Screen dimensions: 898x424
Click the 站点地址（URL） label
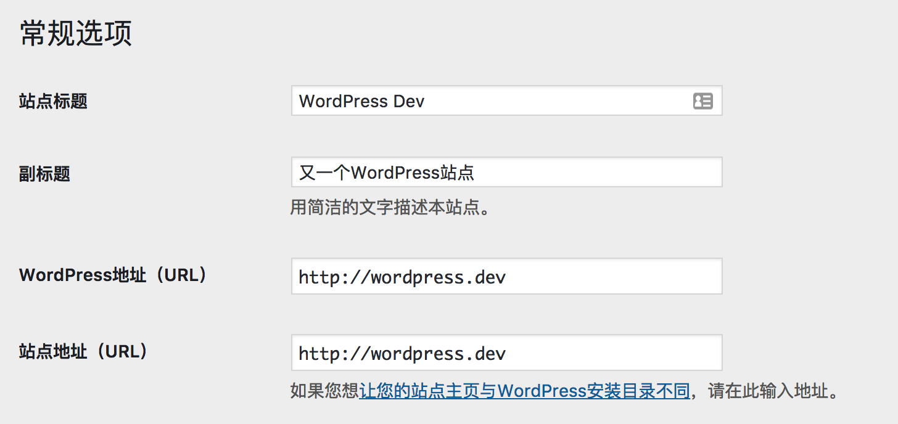pyautogui.click(x=84, y=351)
